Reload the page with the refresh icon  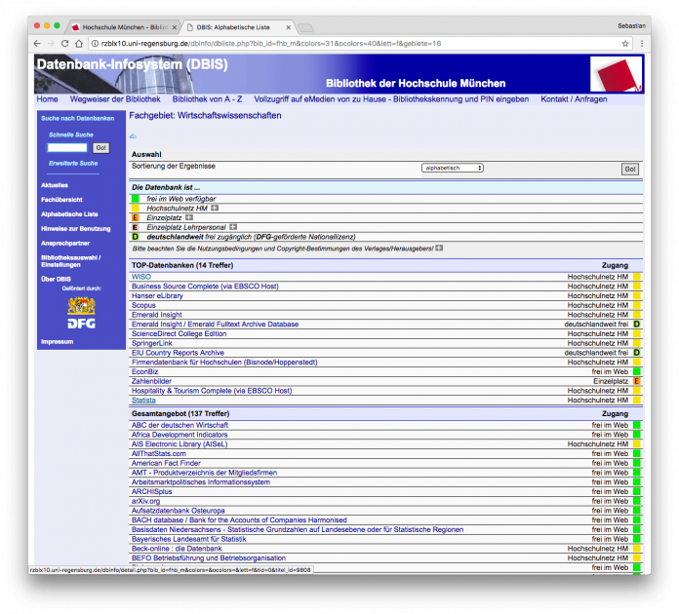[x=65, y=44]
